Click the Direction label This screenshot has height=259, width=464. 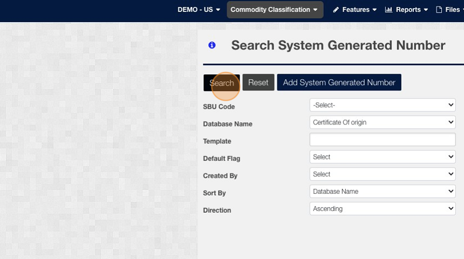click(217, 211)
